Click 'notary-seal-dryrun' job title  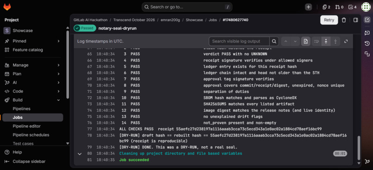click(x=118, y=28)
